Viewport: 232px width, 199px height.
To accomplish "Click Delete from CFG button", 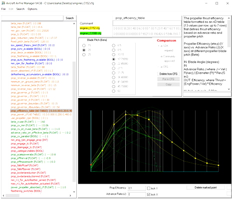I will pos(169,74).
